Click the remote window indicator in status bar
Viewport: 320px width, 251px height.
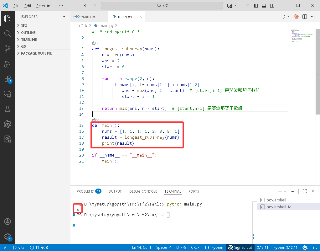pos(5,248)
